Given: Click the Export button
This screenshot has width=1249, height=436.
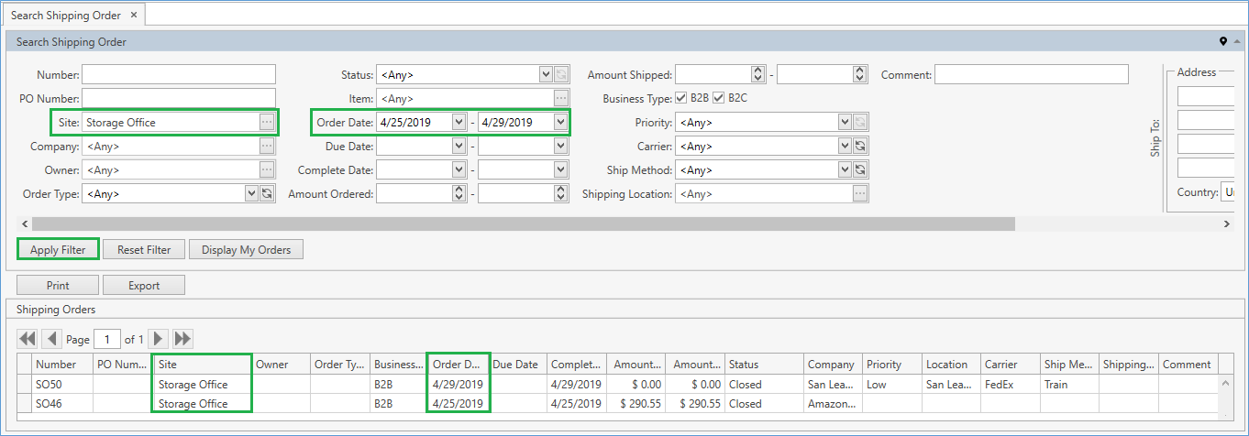Looking at the screenshot, I should point(144,285).
